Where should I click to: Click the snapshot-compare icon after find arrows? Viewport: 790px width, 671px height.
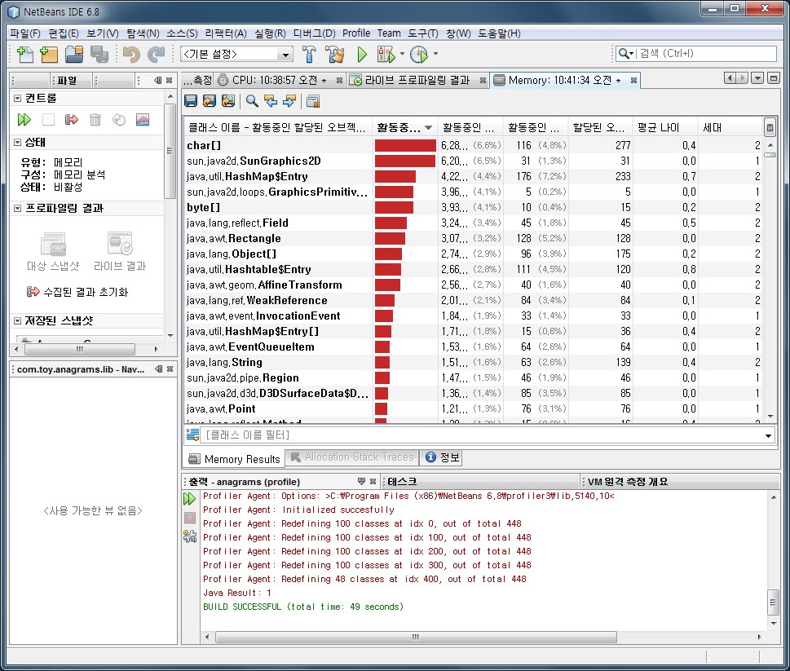click(x=313, y=101)
